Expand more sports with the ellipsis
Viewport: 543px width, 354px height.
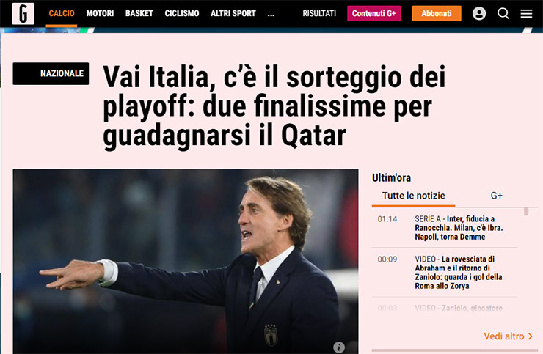pos(271,13)
